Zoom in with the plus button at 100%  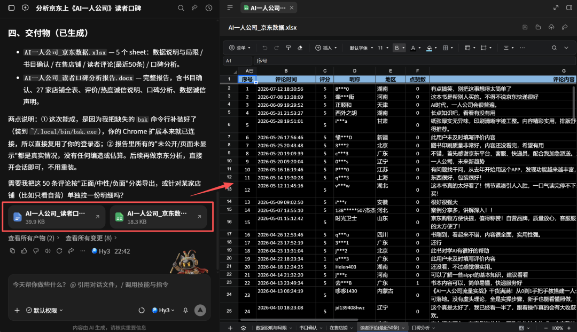(570, 328)
